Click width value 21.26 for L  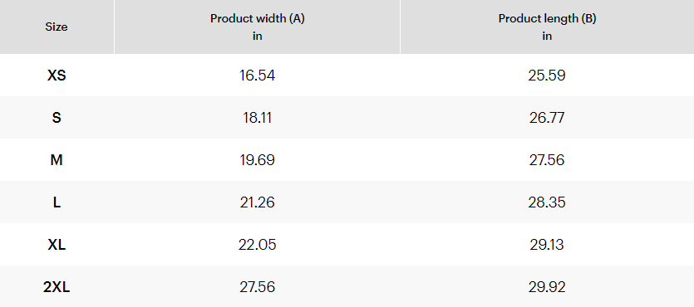coord(257,202)
